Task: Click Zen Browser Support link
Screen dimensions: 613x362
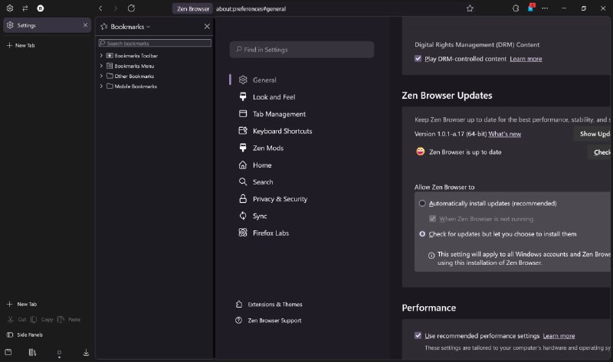Action: (x=274, y=321)
